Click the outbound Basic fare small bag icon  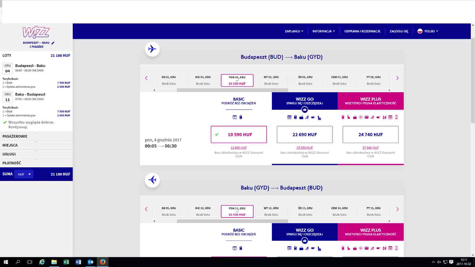[241, 117]
